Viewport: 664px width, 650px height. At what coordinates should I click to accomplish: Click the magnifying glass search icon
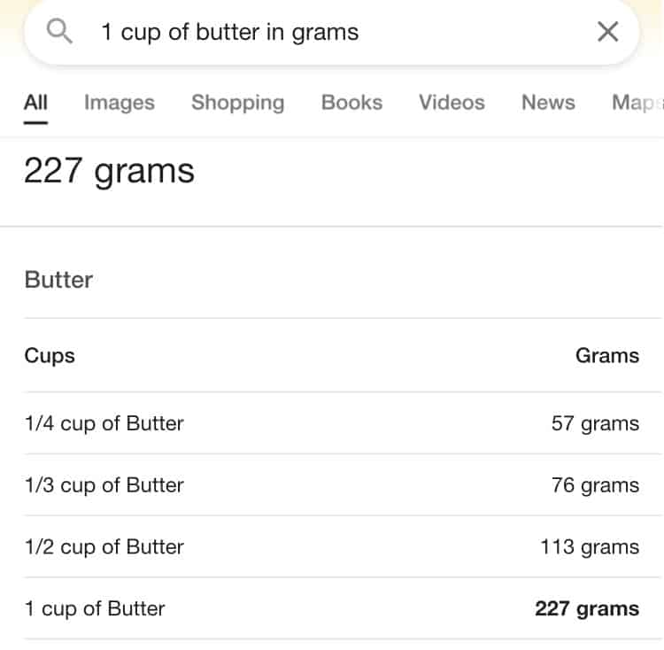(x=59, y=31)
